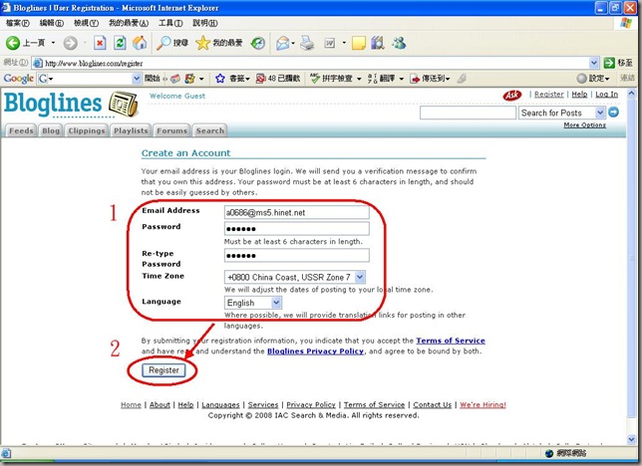Click the IE Forward arrow button
Viewport: 642px width, 466px height.
click(x=71, y=43)
